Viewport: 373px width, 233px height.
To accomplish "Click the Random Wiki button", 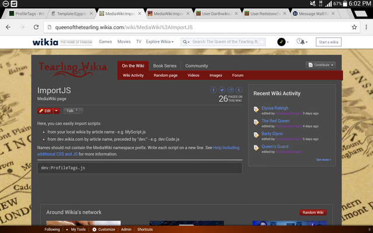I will 313,212.
